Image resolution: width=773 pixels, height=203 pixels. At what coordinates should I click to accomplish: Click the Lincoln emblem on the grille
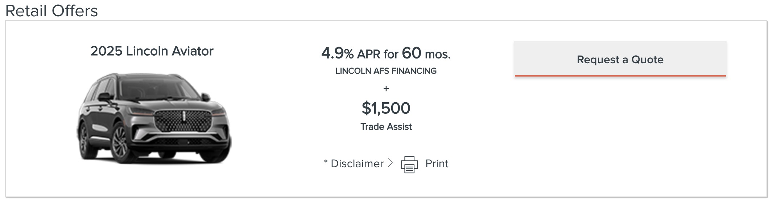click(x=183, y=116)
